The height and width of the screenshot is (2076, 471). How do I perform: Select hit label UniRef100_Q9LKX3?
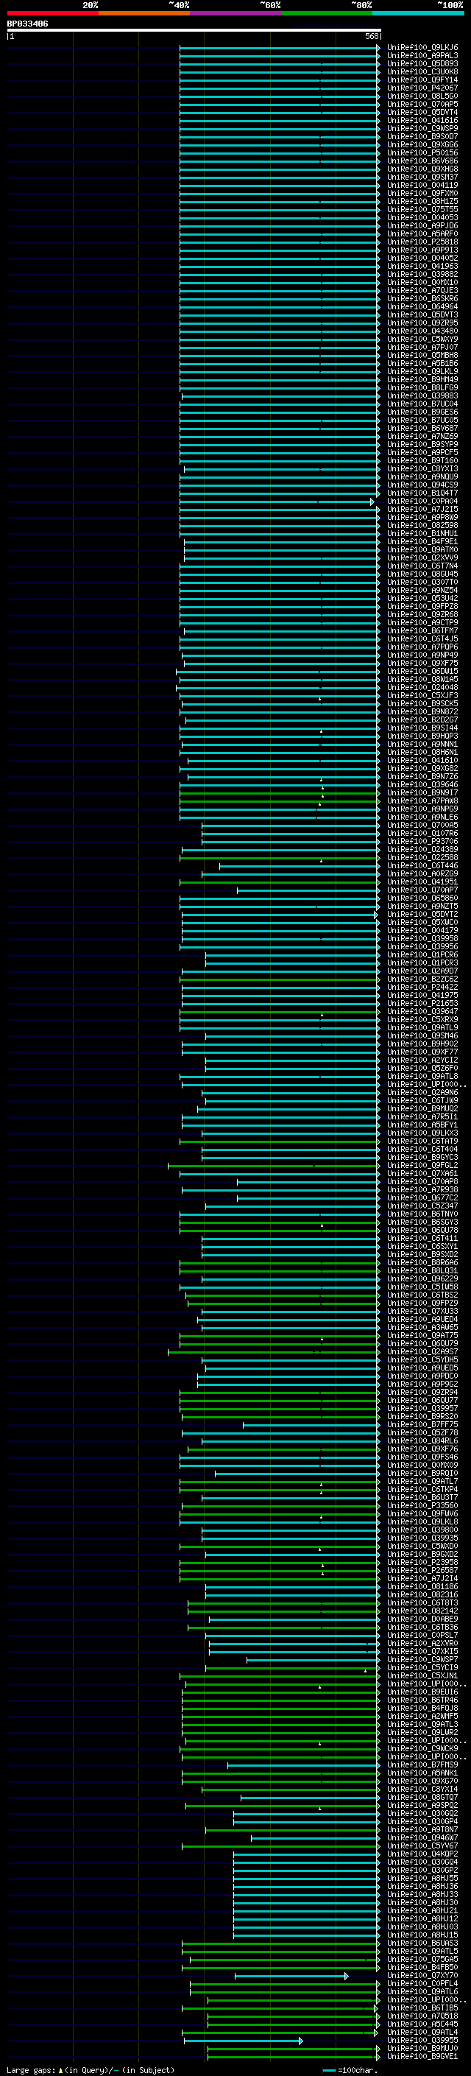[422, 1133]
